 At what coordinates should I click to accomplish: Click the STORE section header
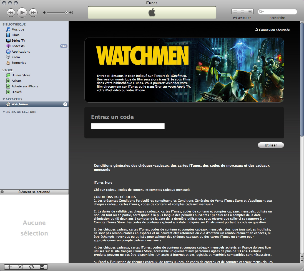[x=7, y=70]
